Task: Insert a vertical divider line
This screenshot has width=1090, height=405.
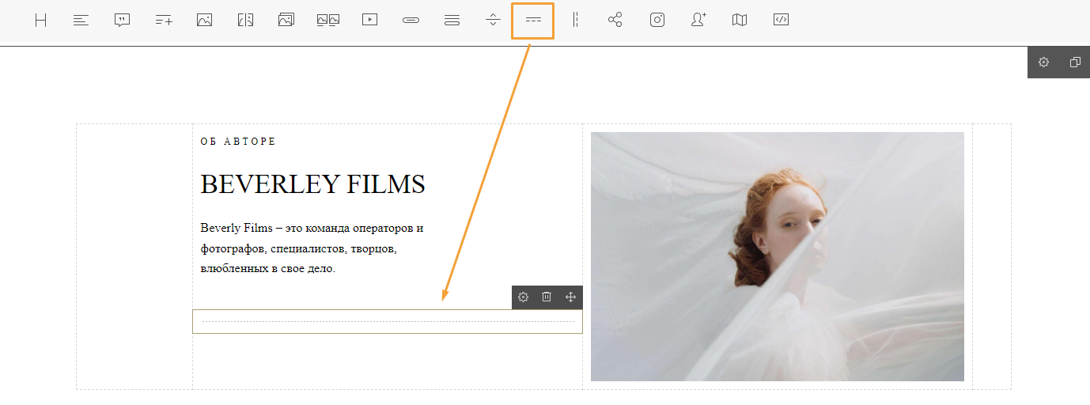Action: pyautogui.click(x=575, y=21)
